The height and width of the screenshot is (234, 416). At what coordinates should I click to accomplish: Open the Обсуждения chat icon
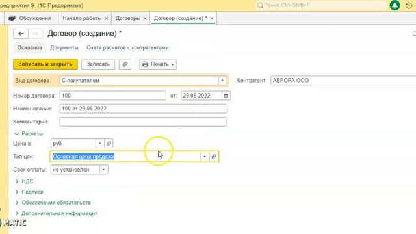point(12,18)
